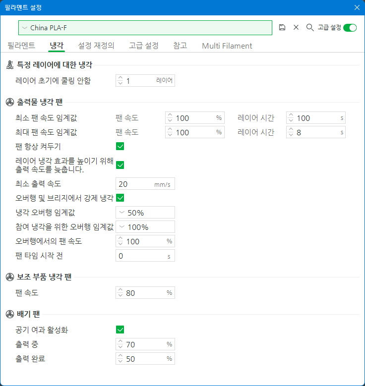Click the 최소 팬 속도 임계값 fan speed value 100
This screenshot has height=386, width=365.
(182, 118)
